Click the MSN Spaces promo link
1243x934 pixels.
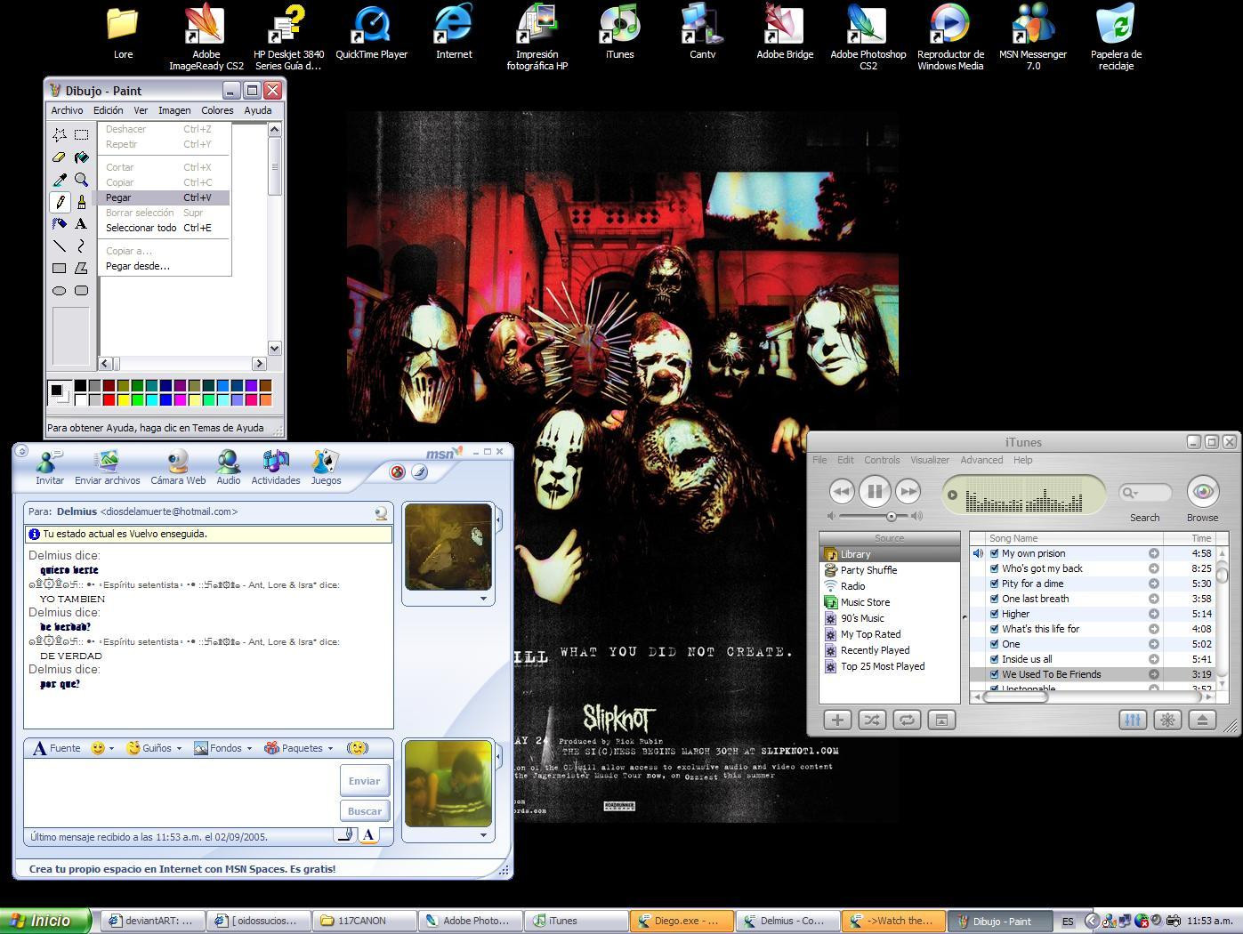pos(182,869)
